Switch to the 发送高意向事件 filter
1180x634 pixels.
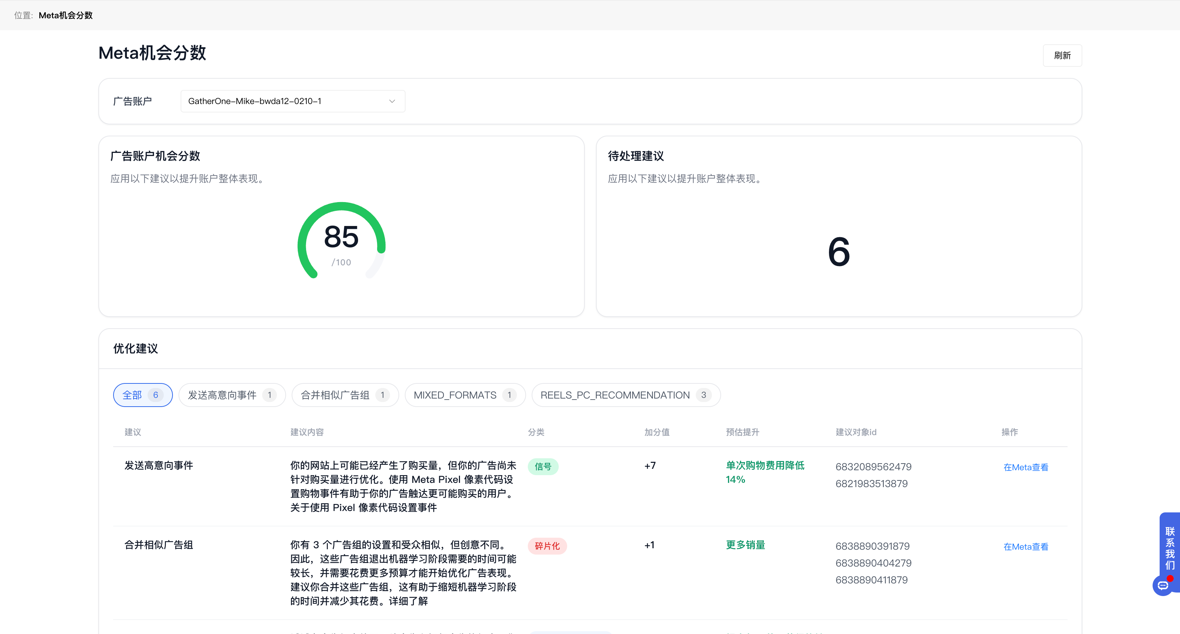click(232, 394)
